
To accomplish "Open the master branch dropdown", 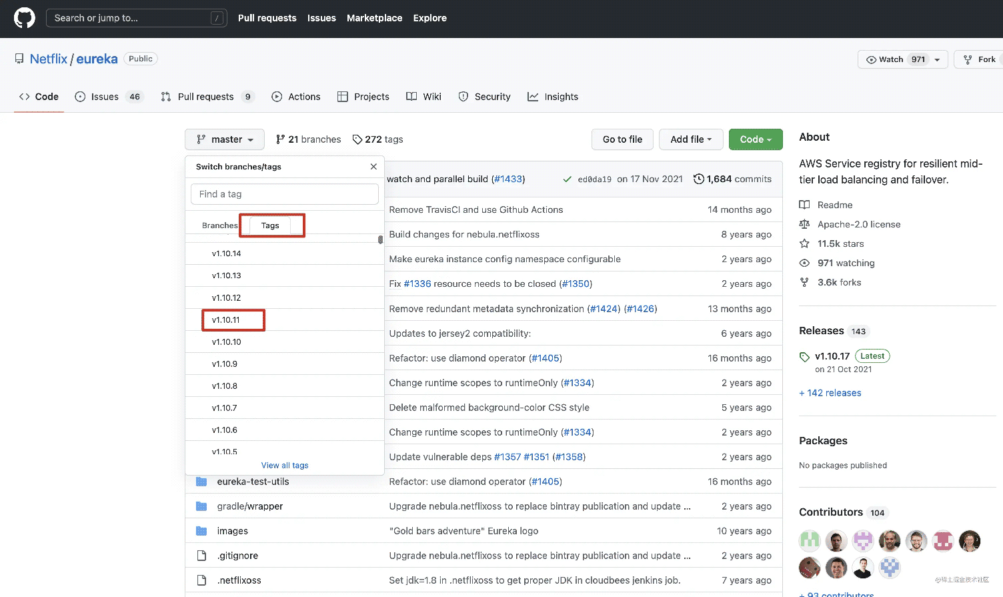I will [225, 139].
